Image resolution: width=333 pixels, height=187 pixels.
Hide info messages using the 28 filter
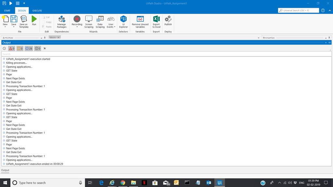coord(28,48)
